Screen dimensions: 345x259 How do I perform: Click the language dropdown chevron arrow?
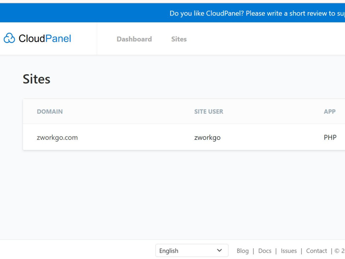[219, 250]
